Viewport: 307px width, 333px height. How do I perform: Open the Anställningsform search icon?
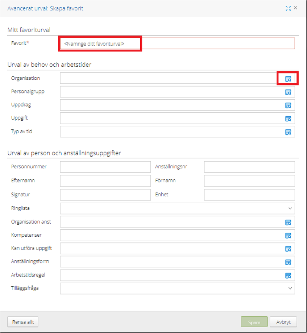tap(288, 262)
